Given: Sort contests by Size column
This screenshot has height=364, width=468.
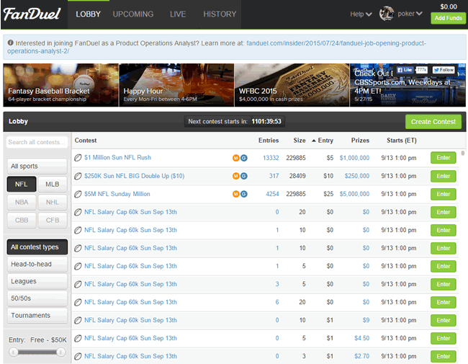Looking at the screenshot, I should (x=300, y=141).
